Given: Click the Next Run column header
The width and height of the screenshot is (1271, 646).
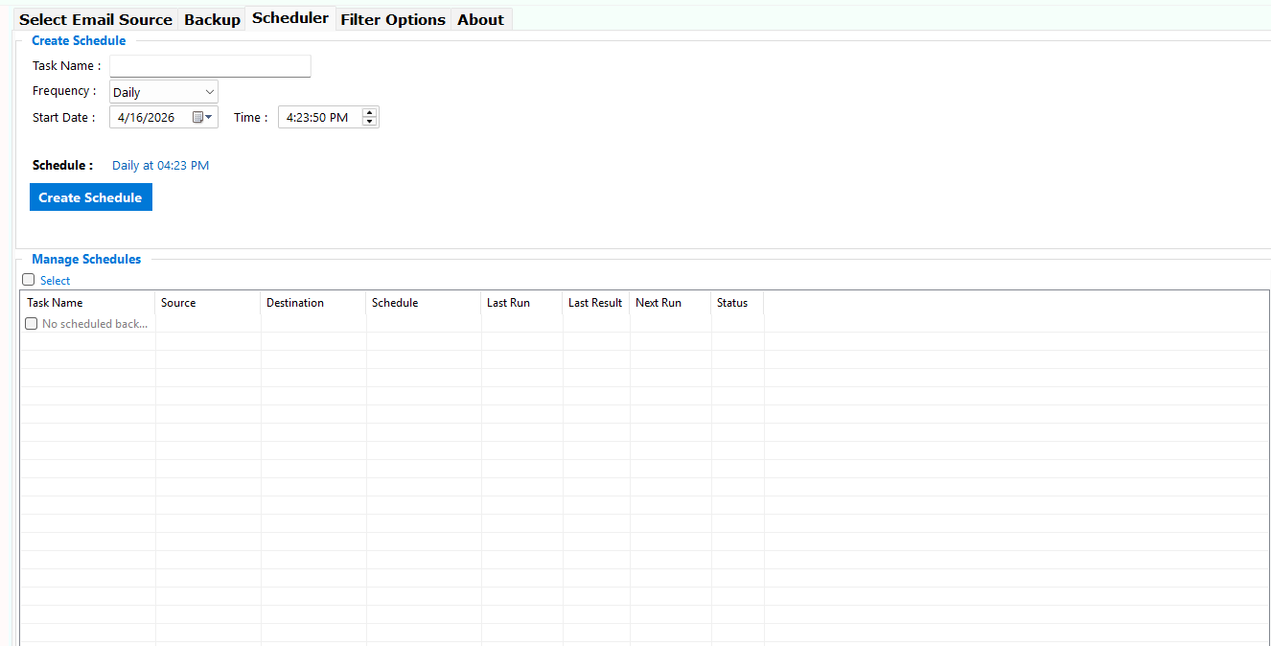Looking at the screenshot, I should click(670, 303).
